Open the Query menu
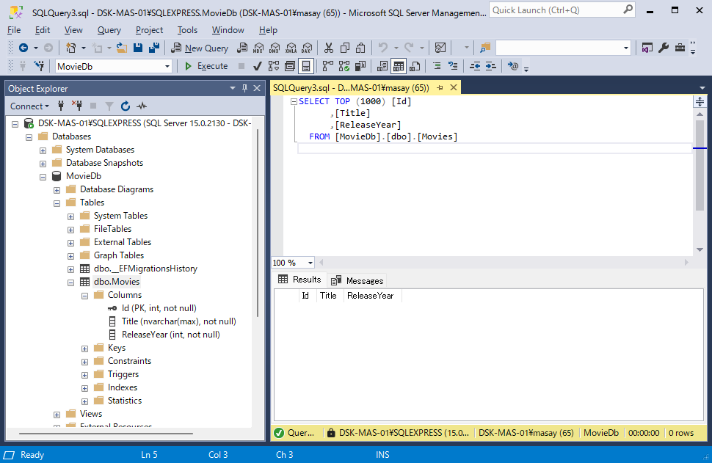This screenshot has height=463, width=712. pyautogui.click(x=109, y=30)
